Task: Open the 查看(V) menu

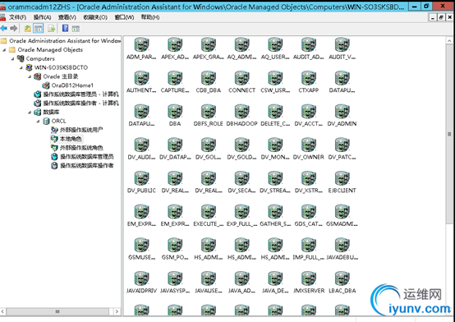Action: 67,17
